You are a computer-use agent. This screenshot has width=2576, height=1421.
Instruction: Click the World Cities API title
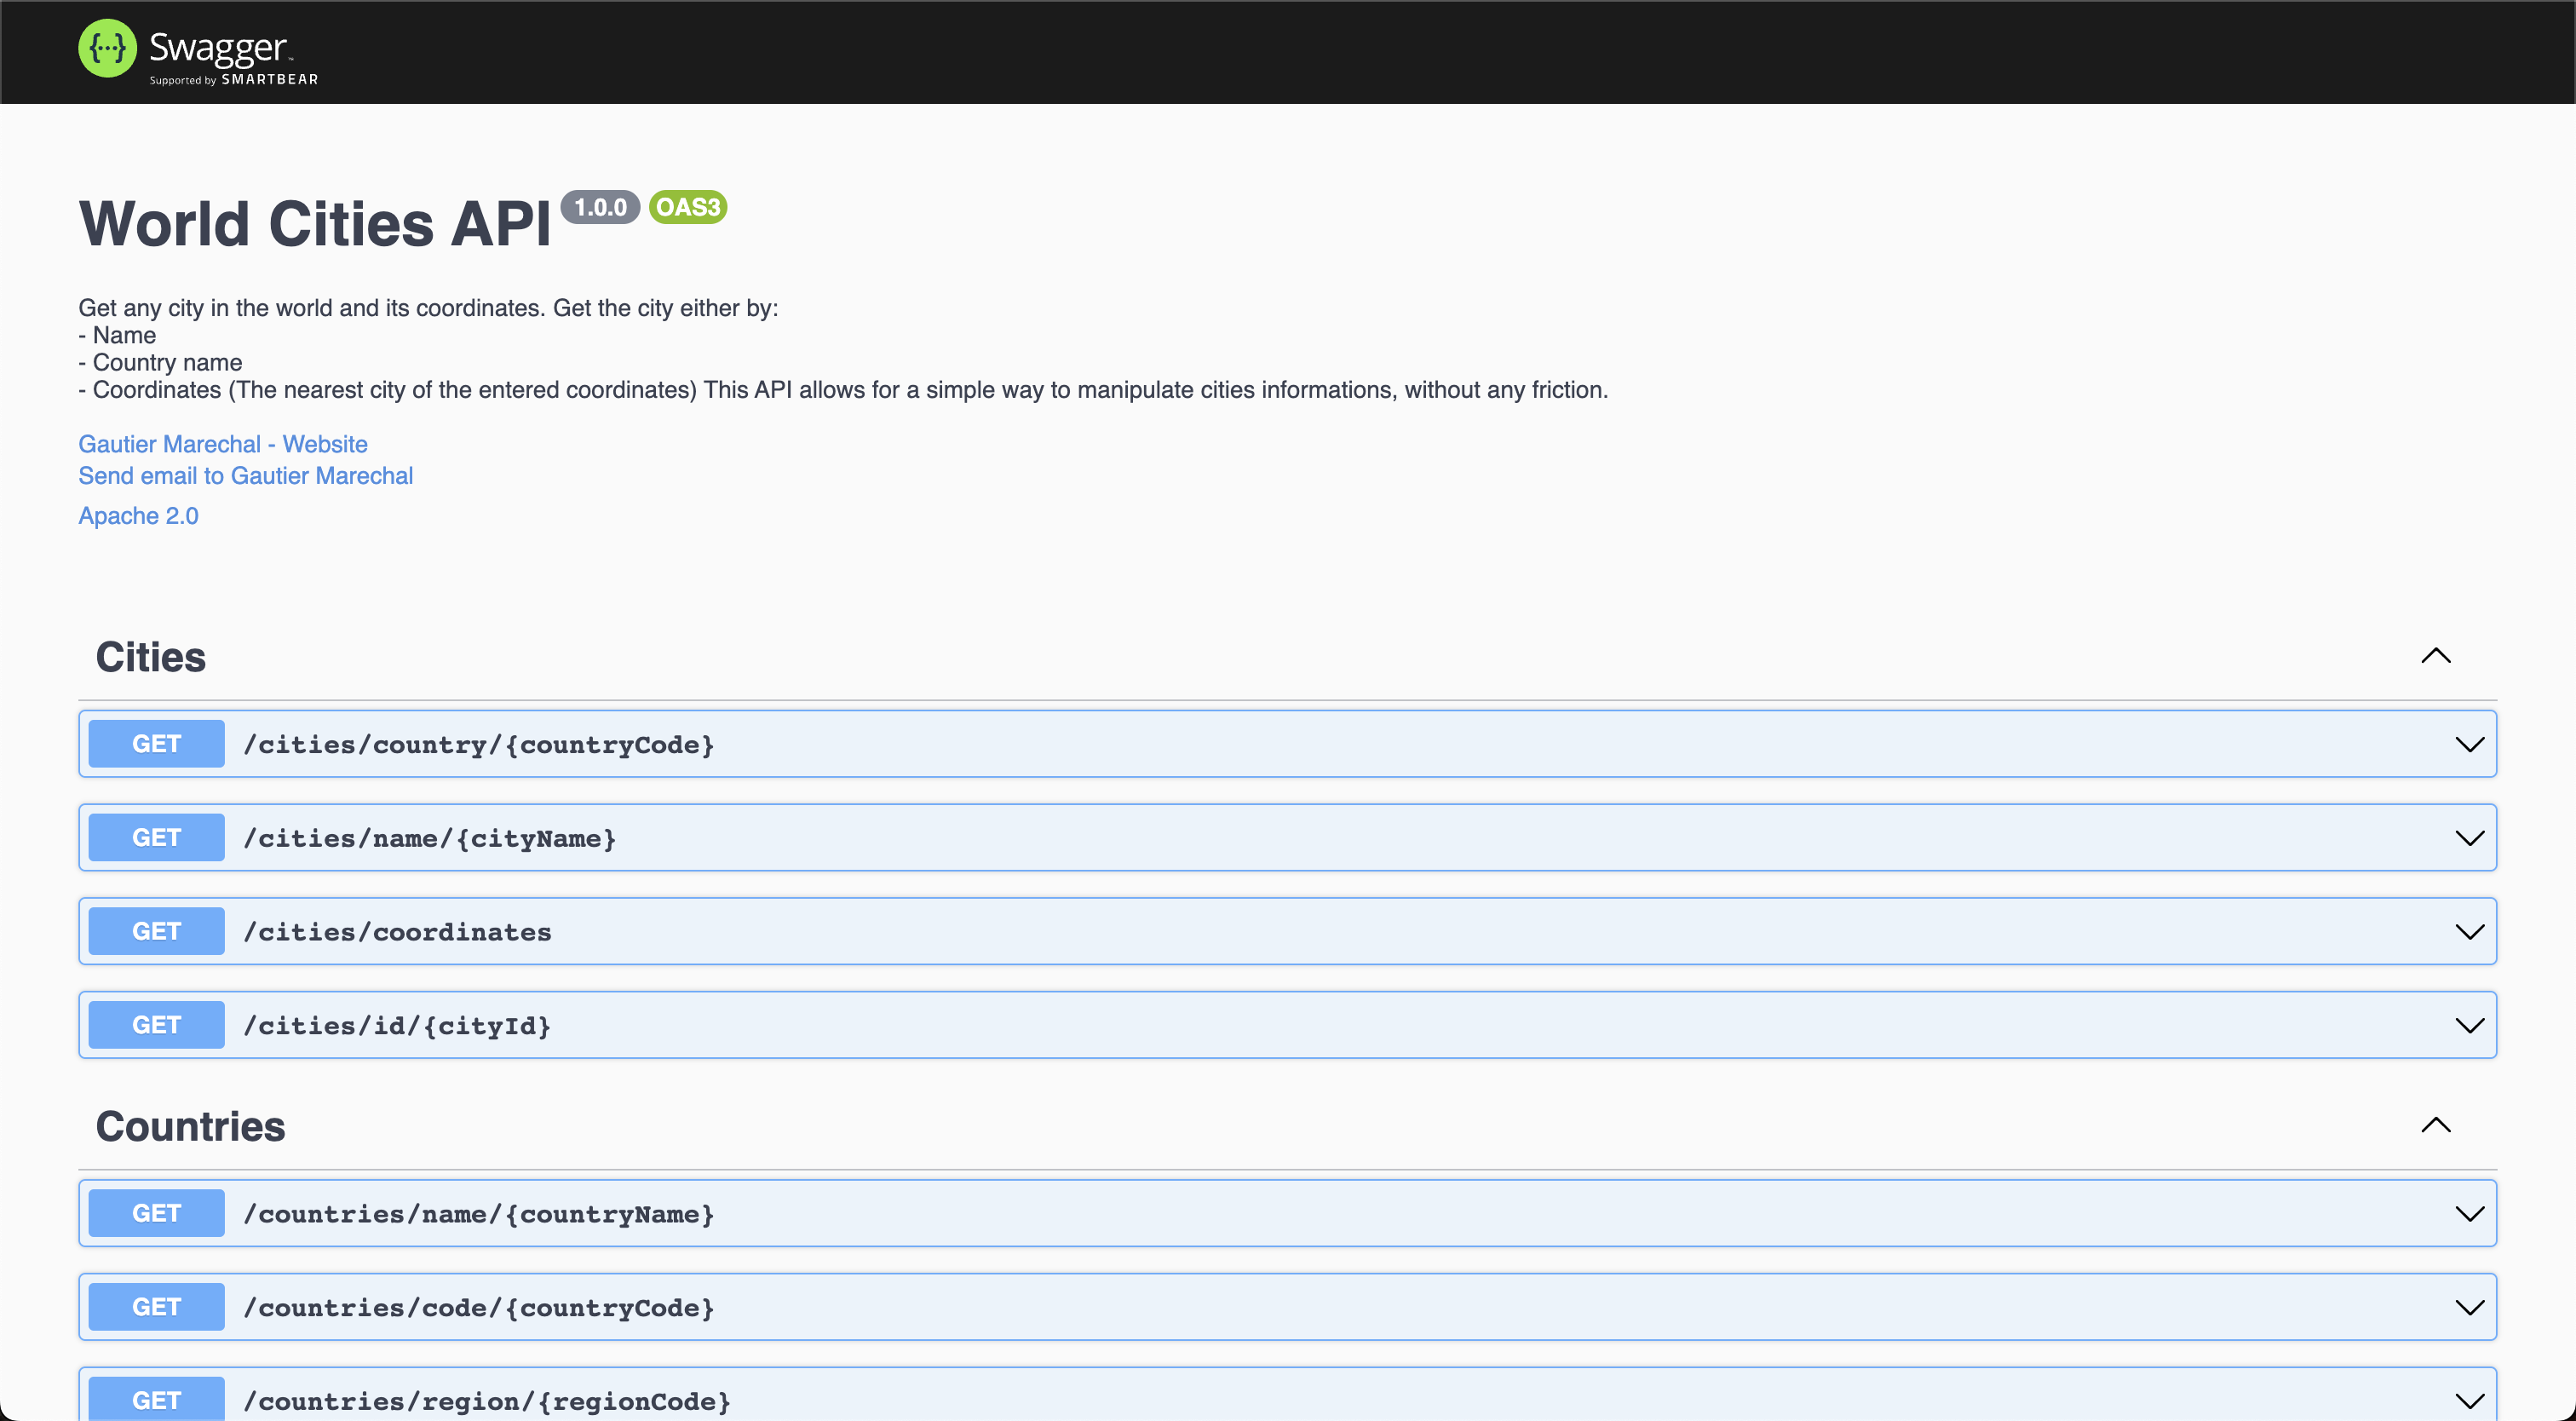click(x=315, y=223)
